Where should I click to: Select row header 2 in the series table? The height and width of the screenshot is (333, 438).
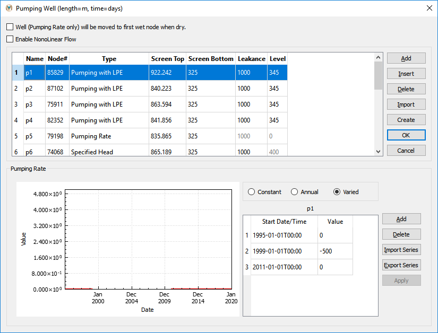pos(247,251)
